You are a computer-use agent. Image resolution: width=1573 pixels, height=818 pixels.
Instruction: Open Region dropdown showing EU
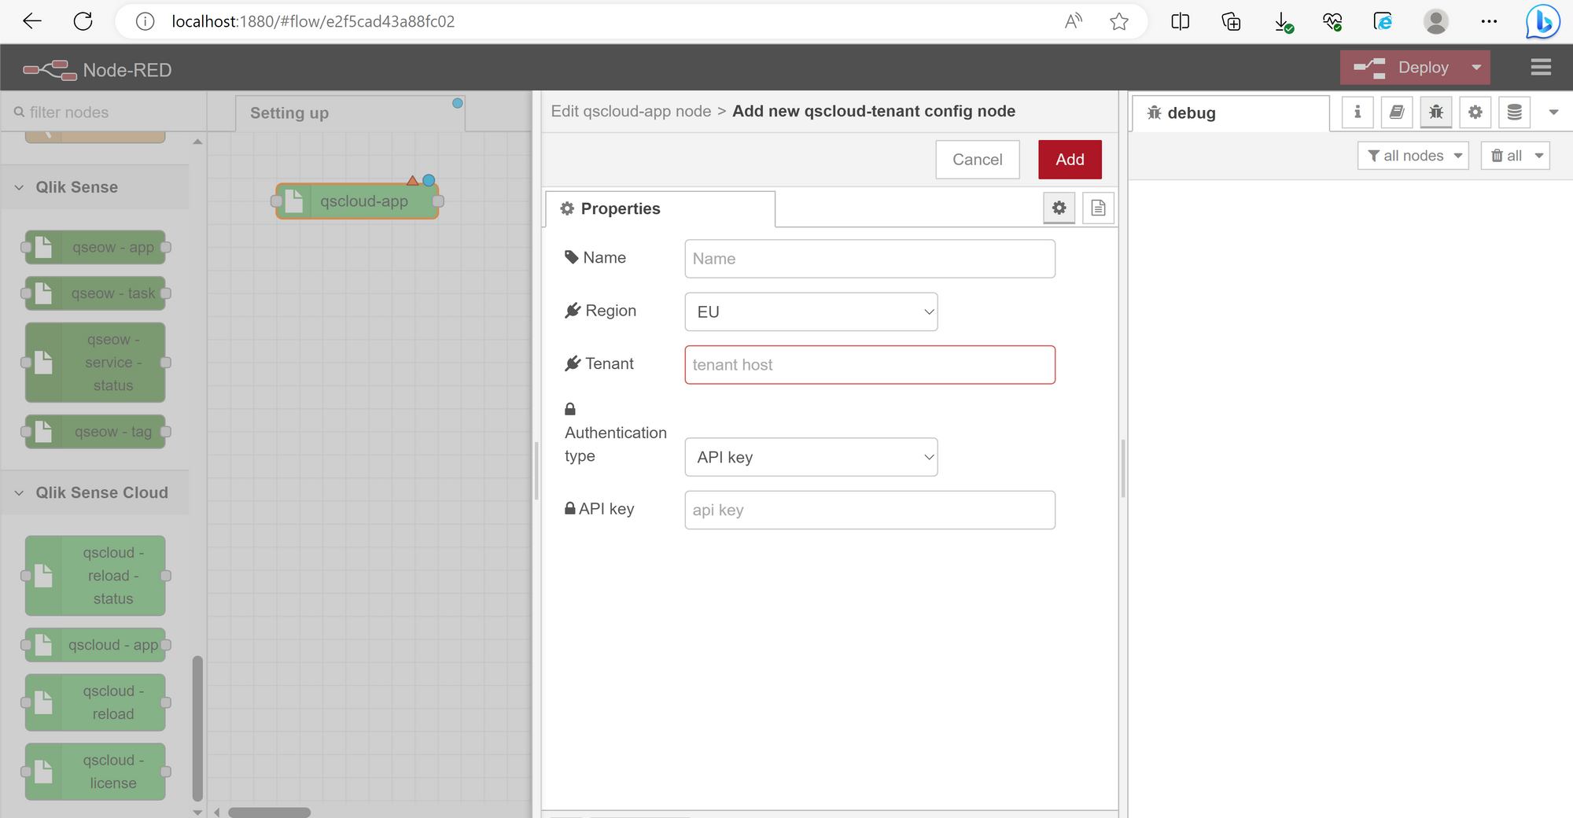click(811, 311)
